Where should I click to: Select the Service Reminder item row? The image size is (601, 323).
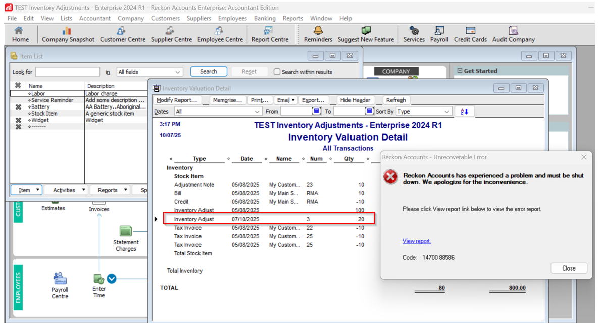tap(79, 100)
